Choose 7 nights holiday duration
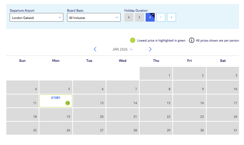 point(161,17)
